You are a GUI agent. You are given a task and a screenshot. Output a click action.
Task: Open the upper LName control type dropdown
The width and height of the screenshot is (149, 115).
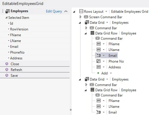[x=104, y=50]
